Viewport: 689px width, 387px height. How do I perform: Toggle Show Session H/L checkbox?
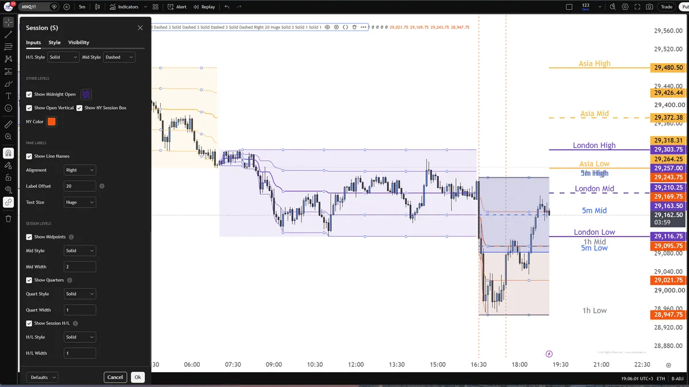tap(29, 323)
